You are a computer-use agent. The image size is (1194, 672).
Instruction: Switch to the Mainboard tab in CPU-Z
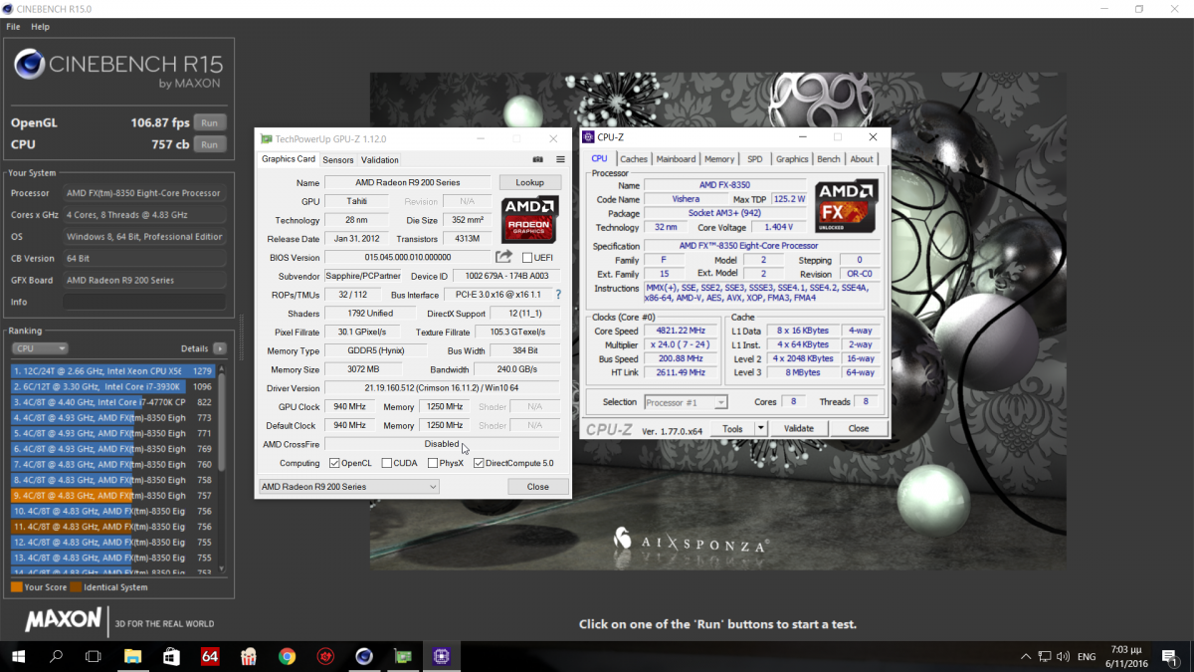(676, 159)
